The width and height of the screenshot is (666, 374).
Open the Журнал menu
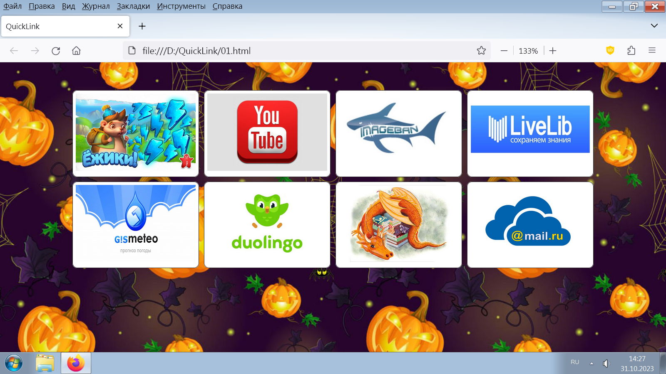[x=96, y=6]
